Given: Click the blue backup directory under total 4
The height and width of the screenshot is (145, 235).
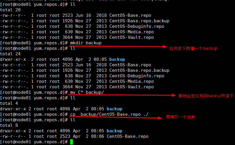Looking at the screenshot, I should tap(115, 109).
